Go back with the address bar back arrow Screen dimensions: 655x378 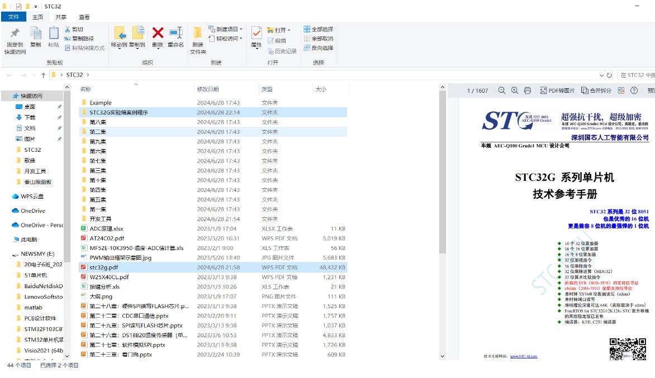click(x=10, y=75)
